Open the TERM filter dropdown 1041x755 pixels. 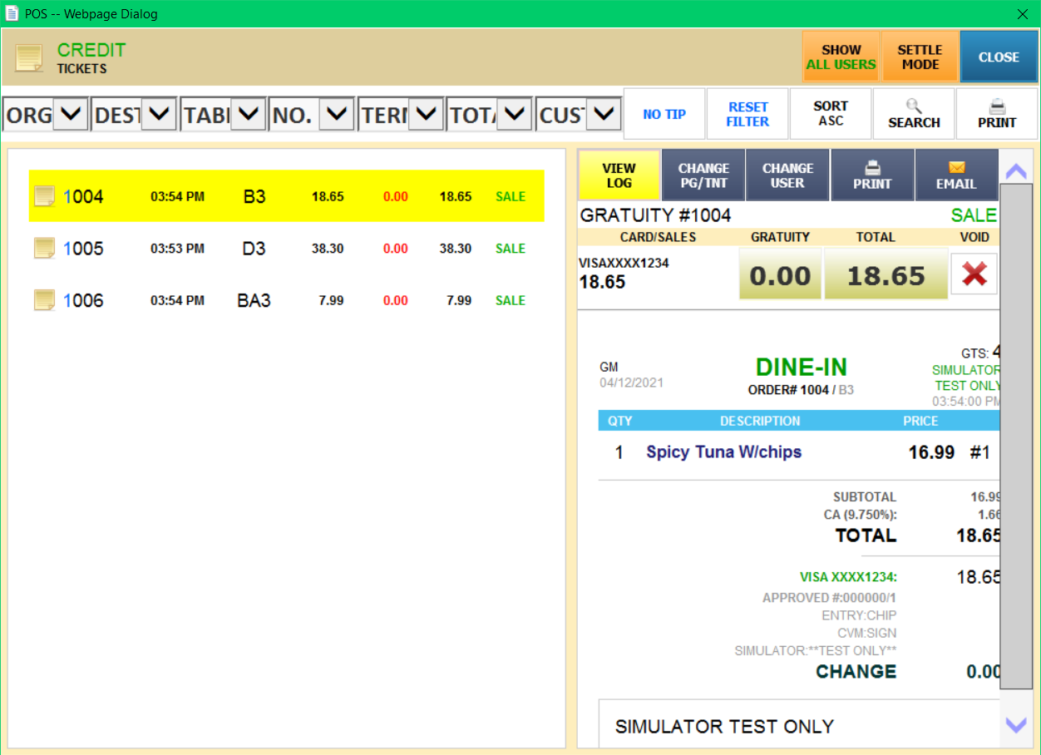426,114
